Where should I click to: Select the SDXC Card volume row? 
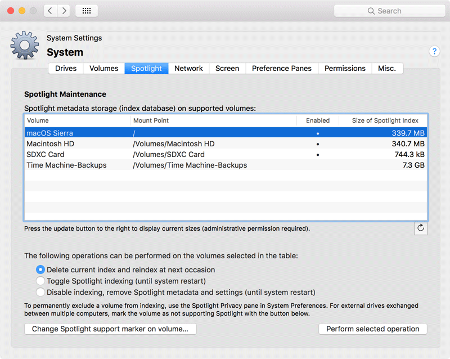[x=226, y=154]
